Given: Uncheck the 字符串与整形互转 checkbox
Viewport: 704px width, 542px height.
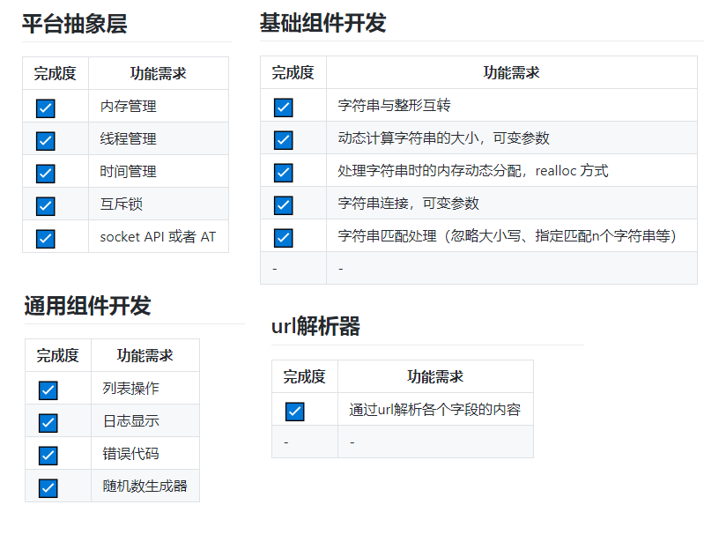Looking at the screenshot, I should click(x=284, y=108).
